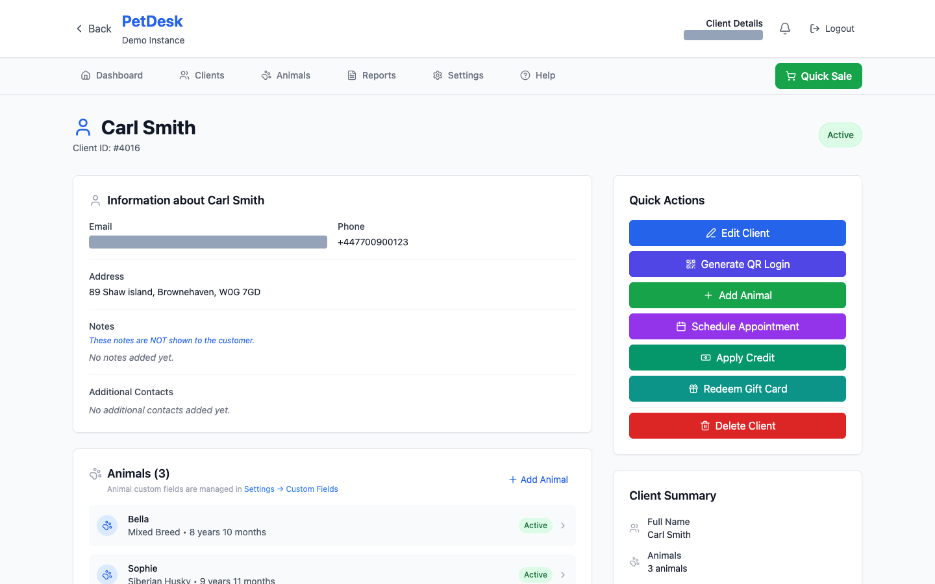
Task: Redeem a Gift Card
Action: click(738, 389)
